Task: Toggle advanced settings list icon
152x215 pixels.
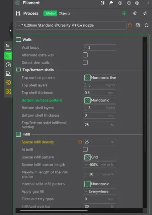Action: [x=124, y=13]
